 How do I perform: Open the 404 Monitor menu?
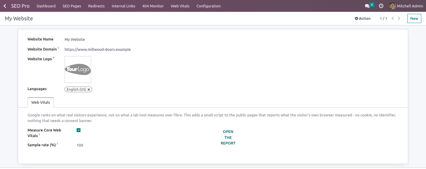click(x=153, y=6)
